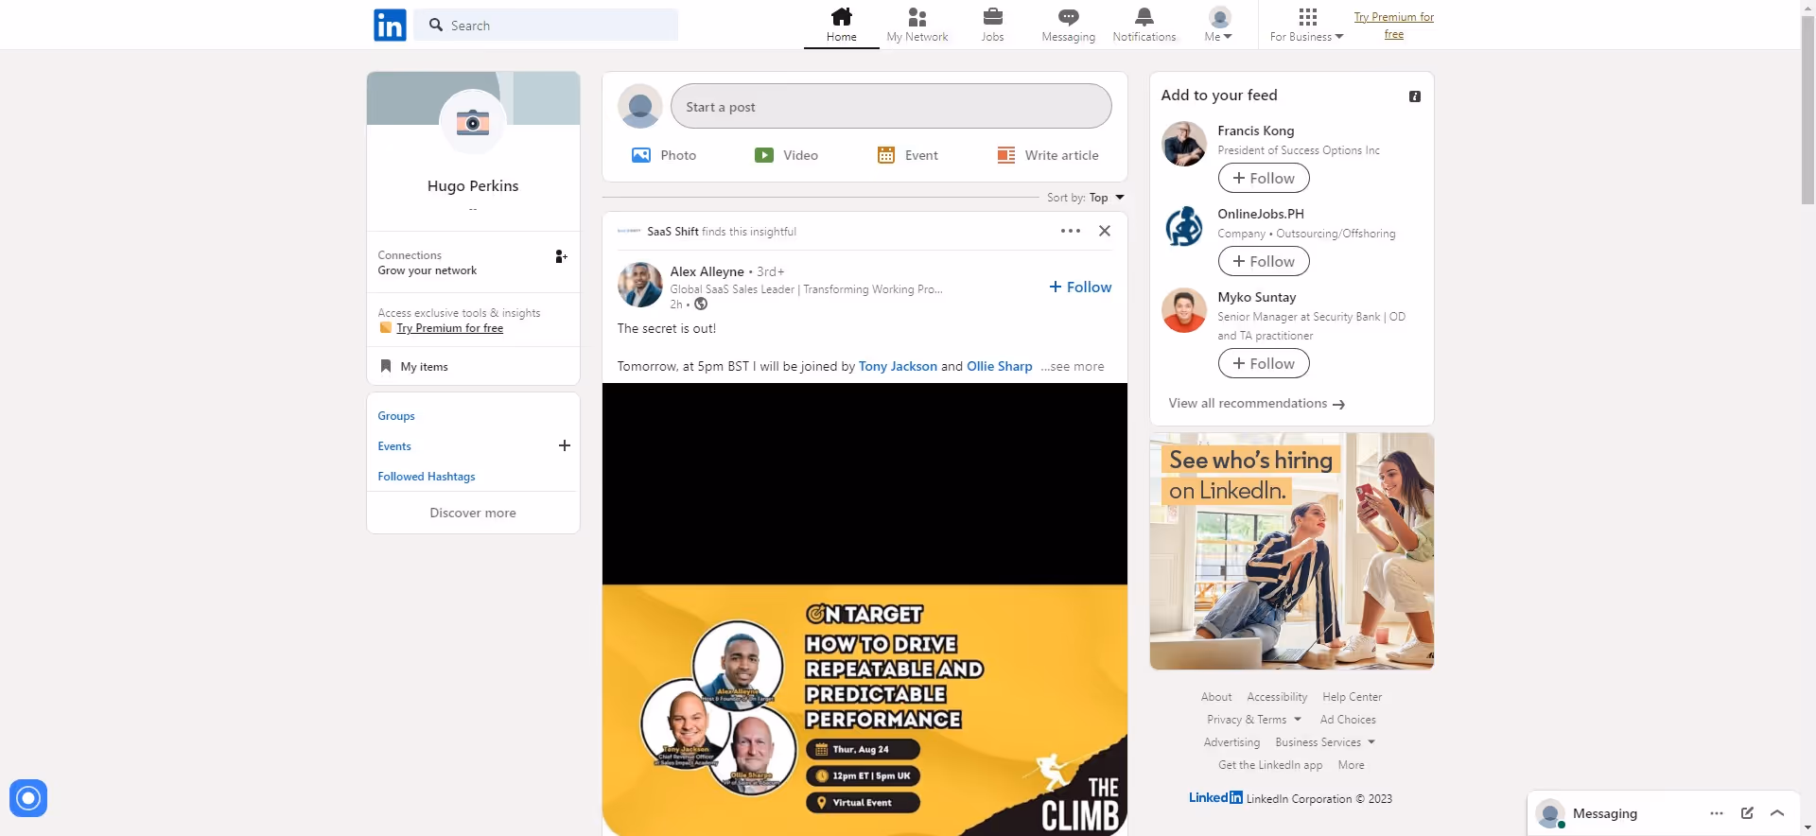
Task: Open My items bookmark
Action: tap(414, 366)
